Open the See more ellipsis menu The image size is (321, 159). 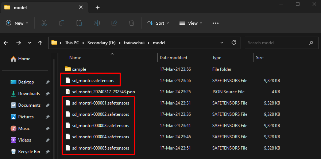[x=215, y=23]
